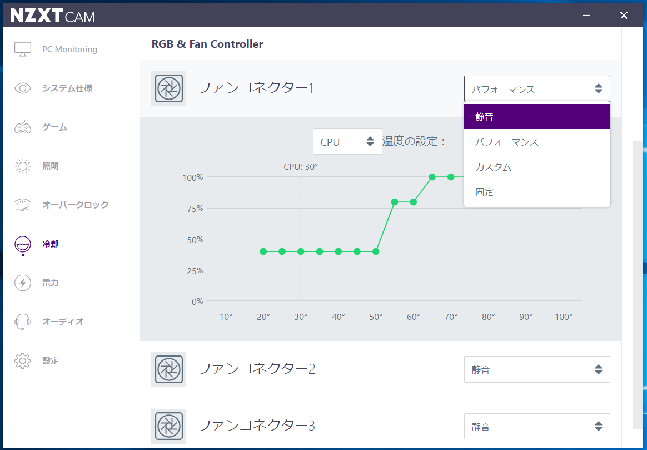
Task: Close the NZXT CAM window
Action: click(x=624, y=15)
